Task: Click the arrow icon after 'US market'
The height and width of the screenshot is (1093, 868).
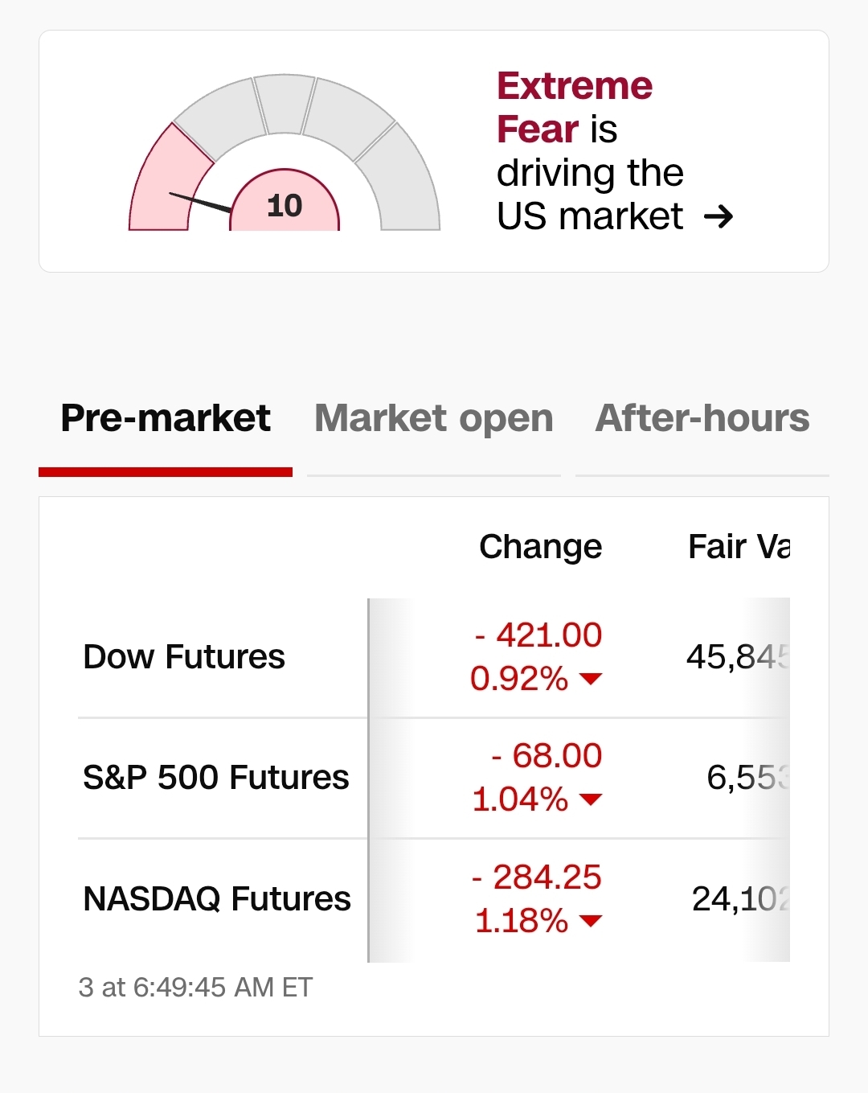Action: coord(718,216)
